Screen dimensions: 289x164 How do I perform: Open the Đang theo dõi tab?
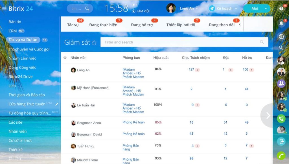coord(222,25)
